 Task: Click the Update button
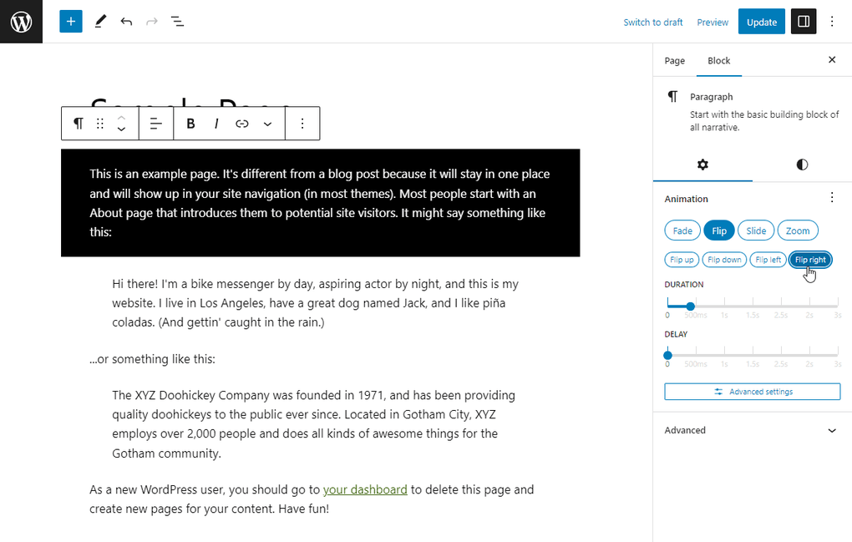pyautogui.click(x=761, y=22)
